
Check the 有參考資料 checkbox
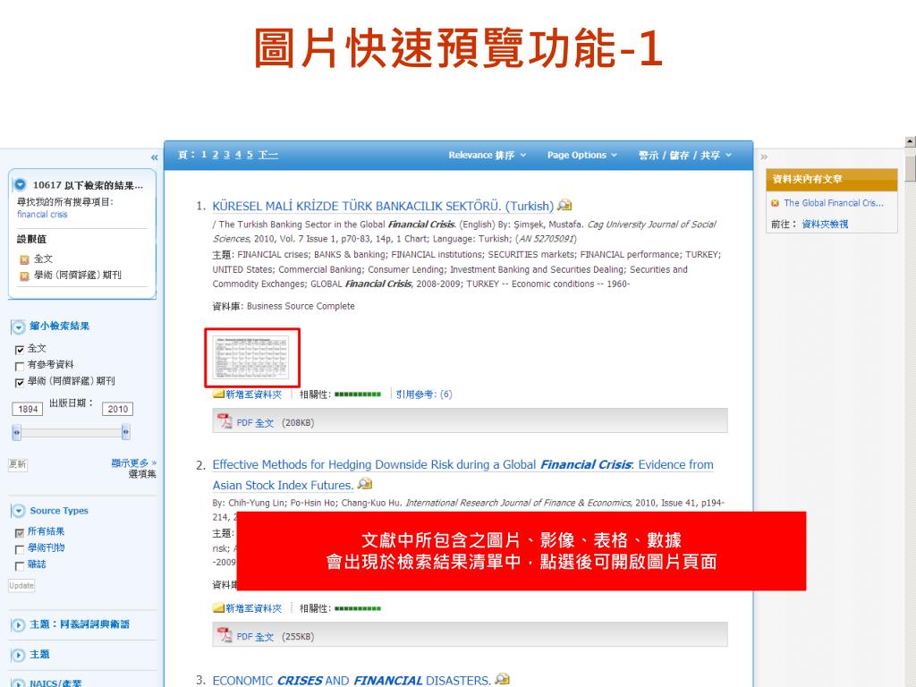pos(20,366)
